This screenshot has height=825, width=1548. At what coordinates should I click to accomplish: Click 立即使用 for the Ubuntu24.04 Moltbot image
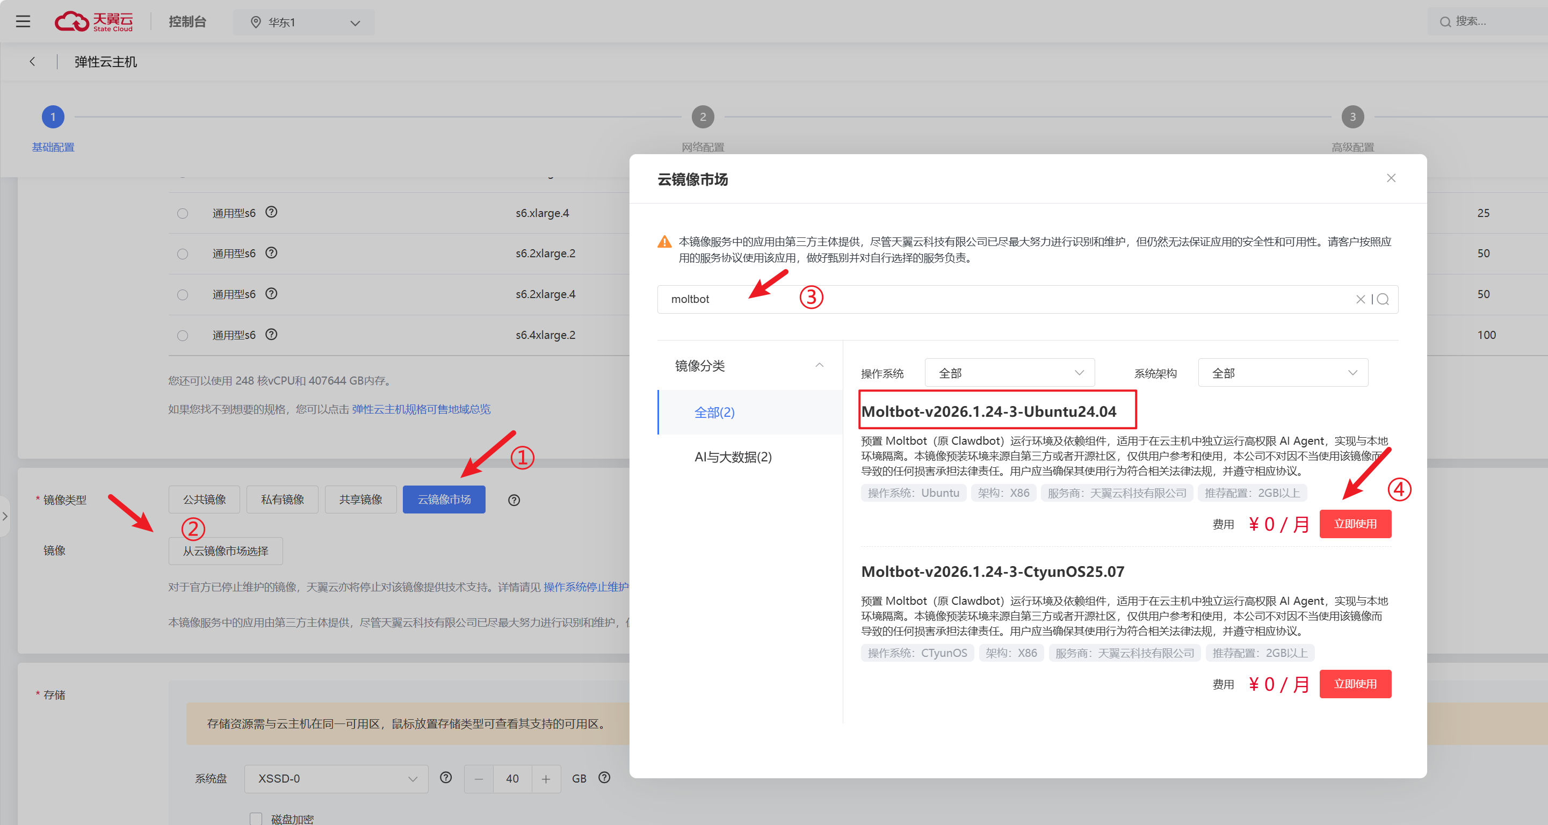1355,524
